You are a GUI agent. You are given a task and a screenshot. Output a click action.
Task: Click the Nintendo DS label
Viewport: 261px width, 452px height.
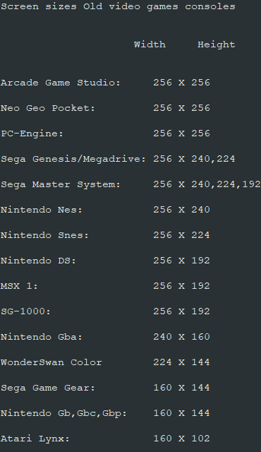tap(38, 261)
